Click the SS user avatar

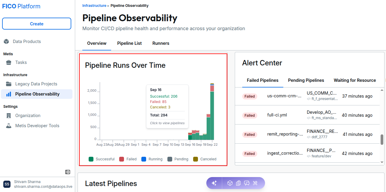click(7, 184)
